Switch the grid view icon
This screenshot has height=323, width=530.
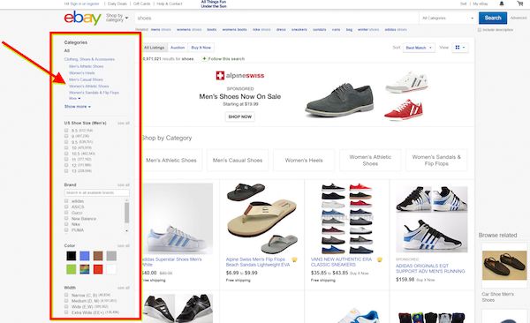[459, 48]
